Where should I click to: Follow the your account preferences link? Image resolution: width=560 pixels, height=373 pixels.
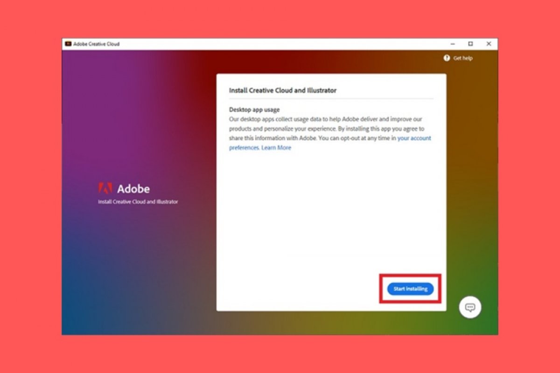[330, 143]
